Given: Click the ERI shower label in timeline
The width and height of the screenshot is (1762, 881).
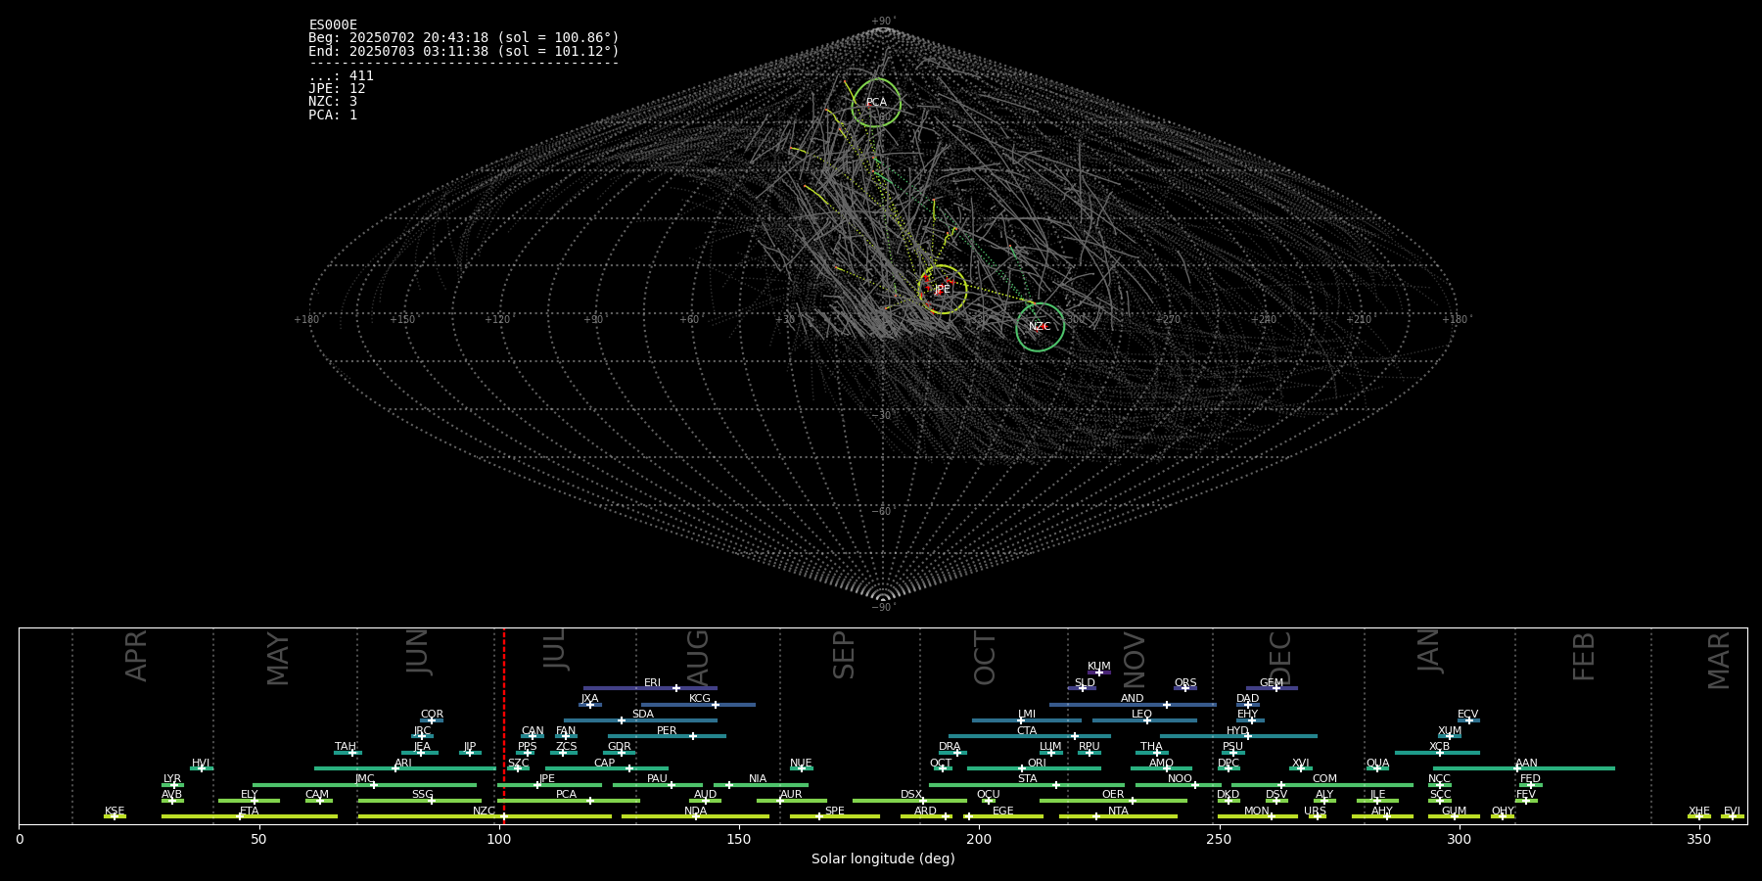Looking at the screenshot, I should click(x=652, y=683).
